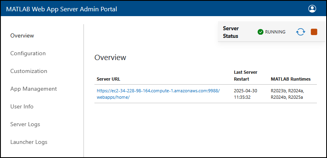The width and height of the screenshot is (327, 158).
Task: Navigate to App Management
Action: 34,89
